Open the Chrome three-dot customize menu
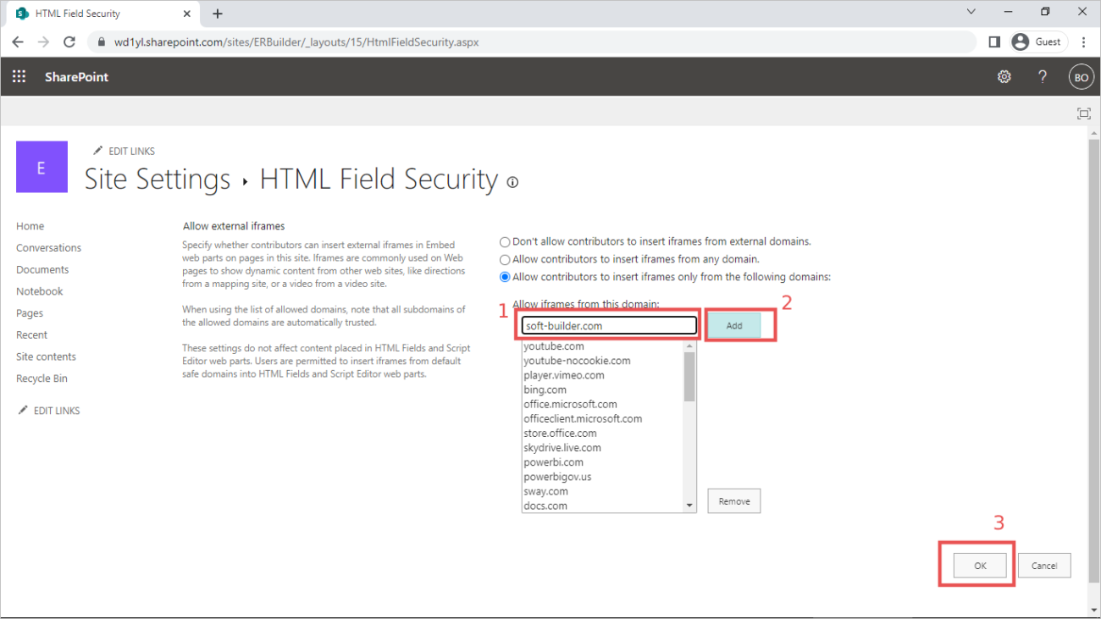1101x619 pixels. tap(1084, 41)
